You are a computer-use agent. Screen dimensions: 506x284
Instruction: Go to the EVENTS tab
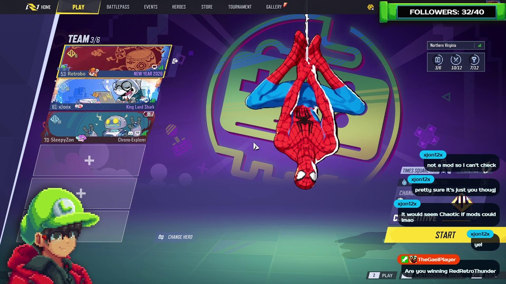(151, 7)
